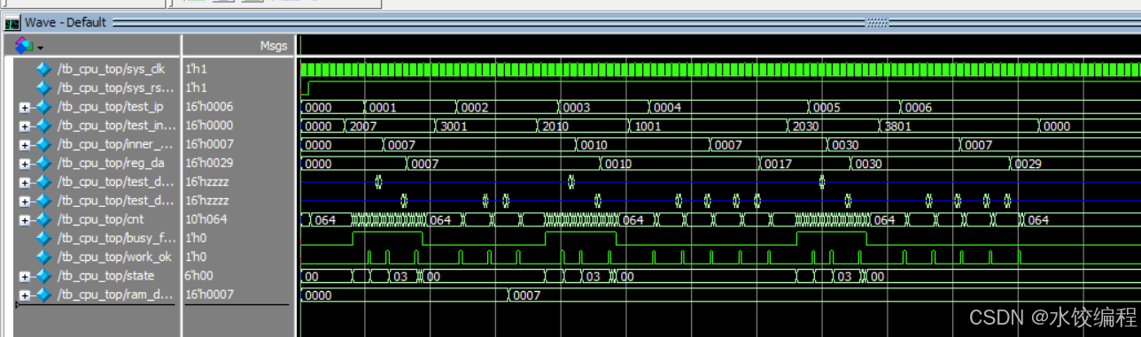Viewport: 1141px width, 337px height.
Task: Expand the ram_d signal bus
Action: pyautogui.click(x=25, y=295)
